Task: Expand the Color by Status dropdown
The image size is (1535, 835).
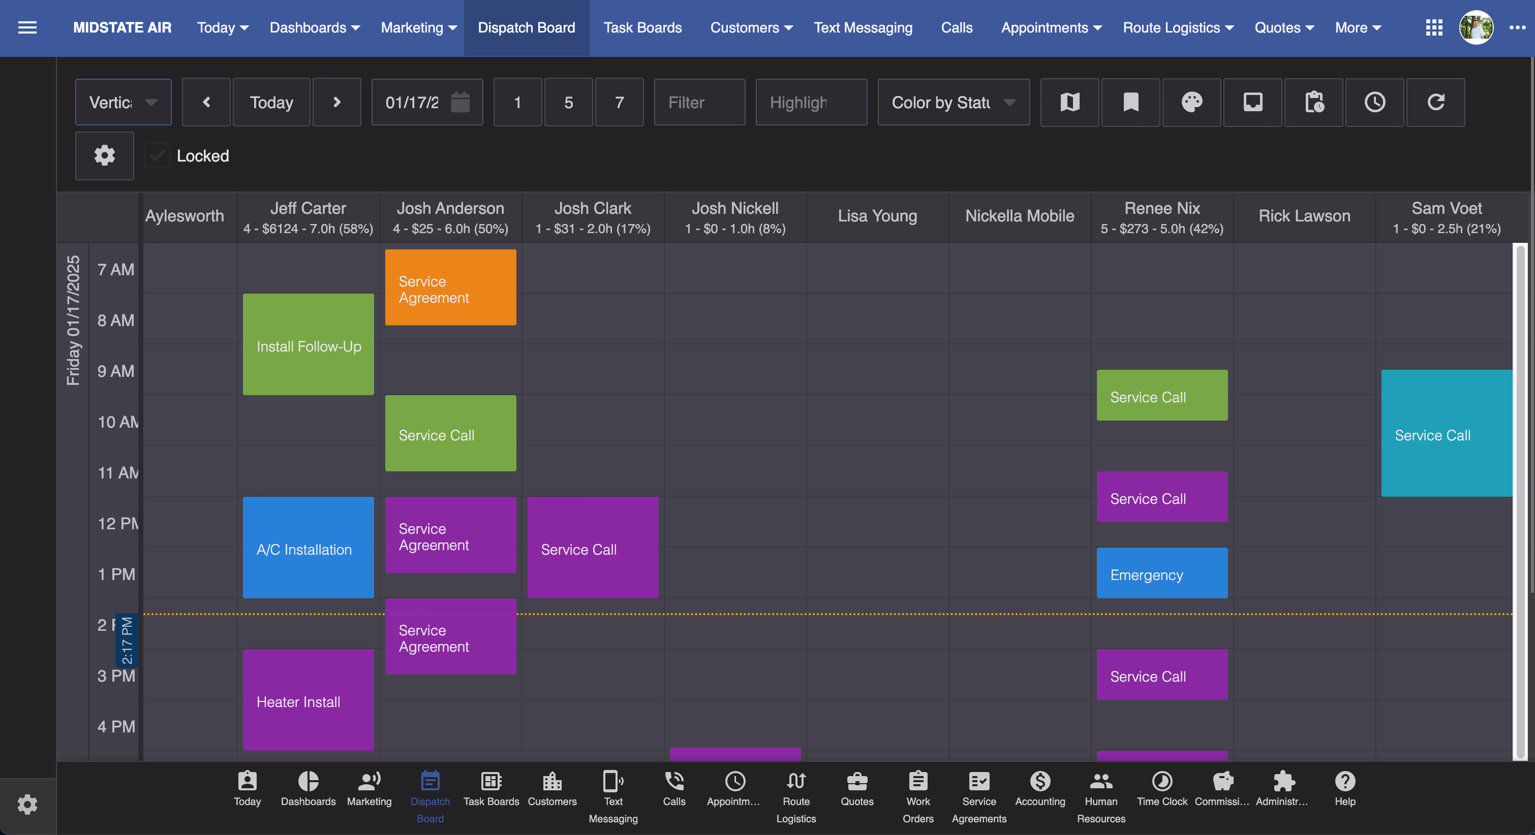Action: pyautogui.click(x=953, y=103)
